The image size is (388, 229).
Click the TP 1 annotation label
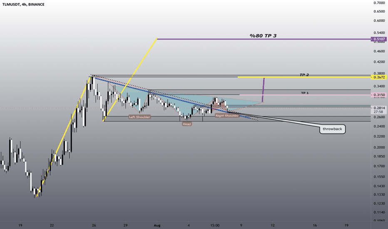pos(305,93)
